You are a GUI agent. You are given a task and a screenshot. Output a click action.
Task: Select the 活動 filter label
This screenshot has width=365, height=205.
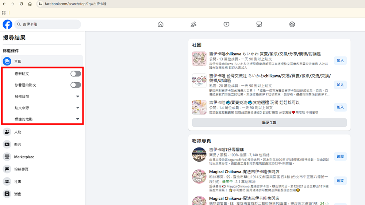(x=18, y=194)
